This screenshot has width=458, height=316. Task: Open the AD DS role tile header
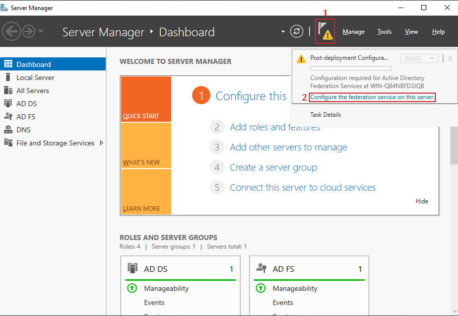click(x=180, y=269)
